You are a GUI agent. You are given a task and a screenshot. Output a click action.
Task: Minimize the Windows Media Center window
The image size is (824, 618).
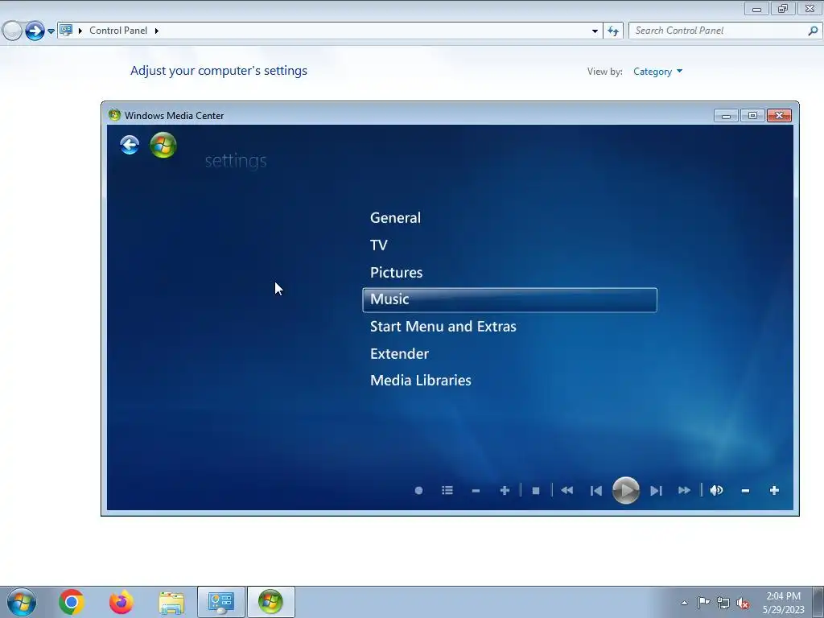(727, 116)
